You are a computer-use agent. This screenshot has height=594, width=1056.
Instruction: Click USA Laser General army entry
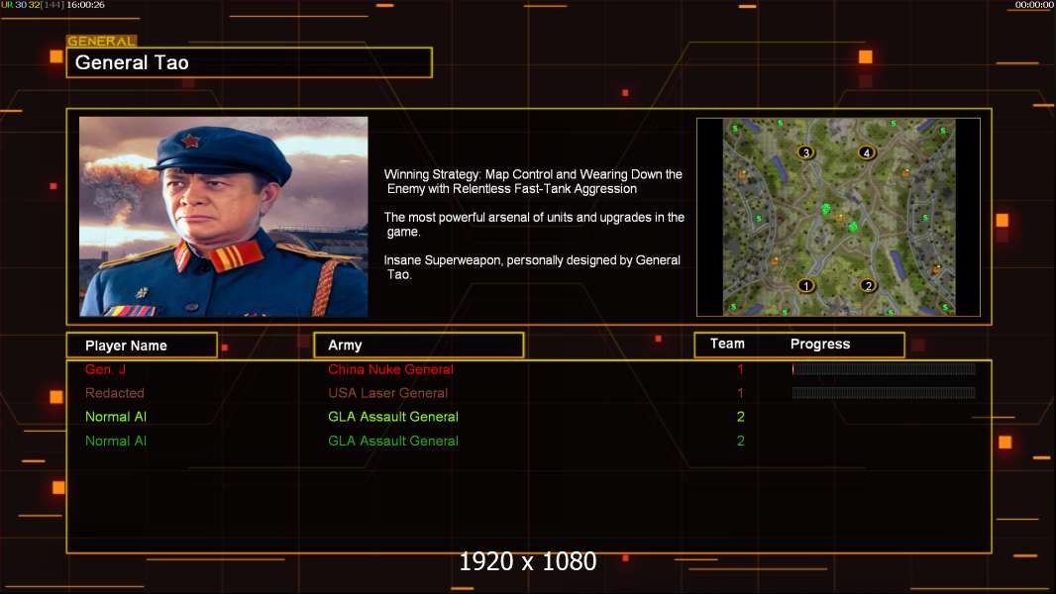(x=388, y=393)
